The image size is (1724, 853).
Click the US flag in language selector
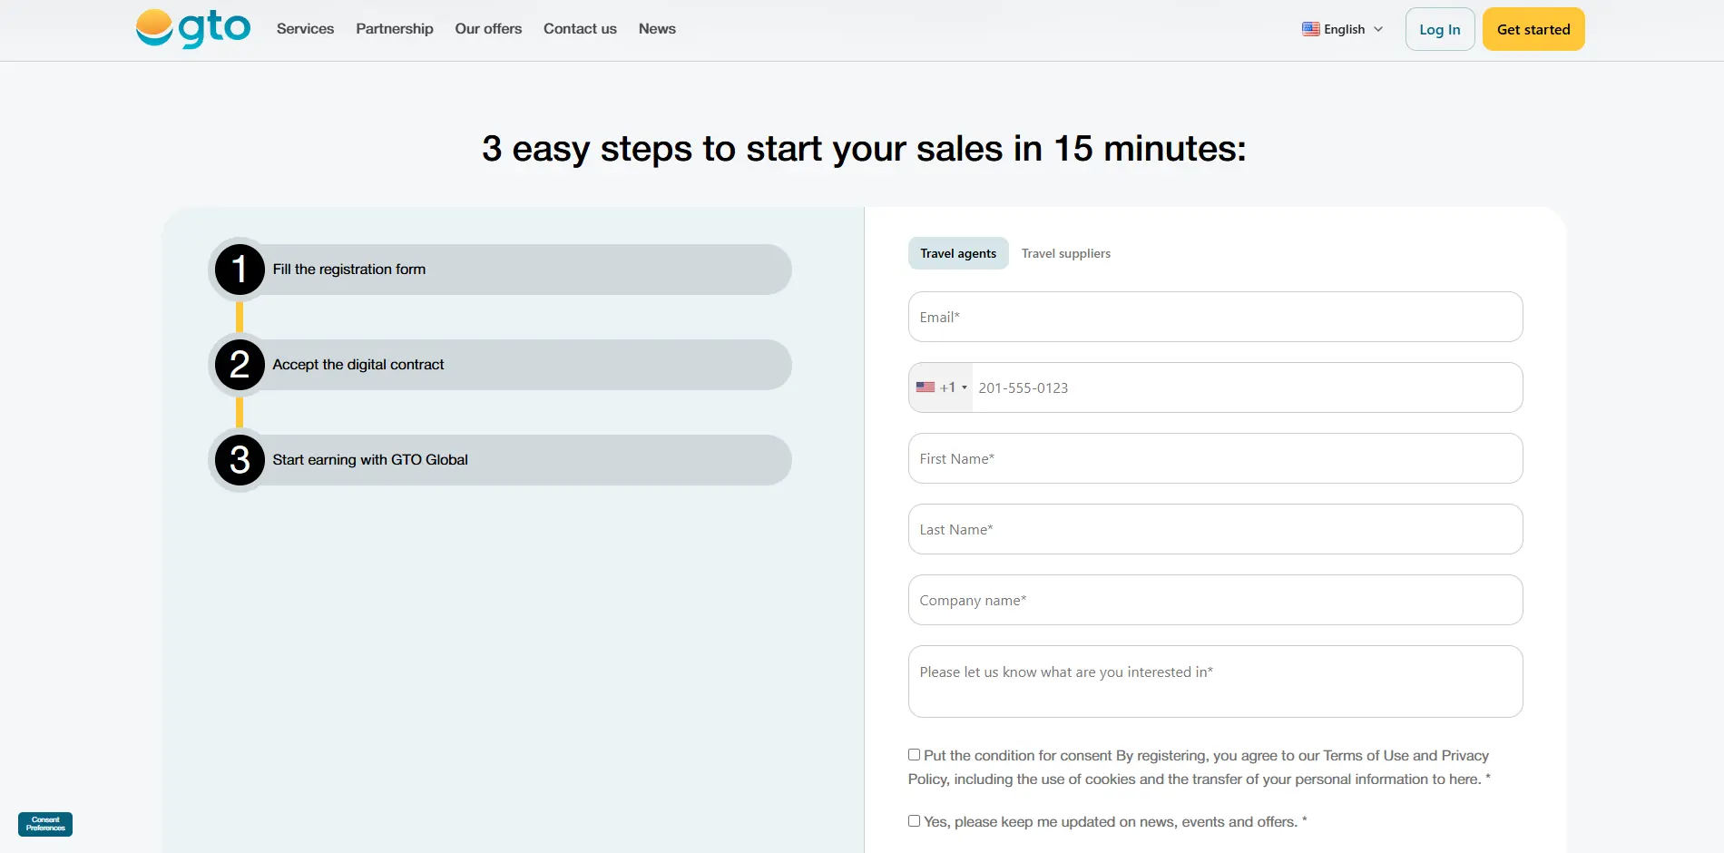(1310, 29)
